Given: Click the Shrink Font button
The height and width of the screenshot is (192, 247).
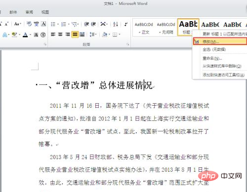Looking at the screenshot, I should 6,24.
